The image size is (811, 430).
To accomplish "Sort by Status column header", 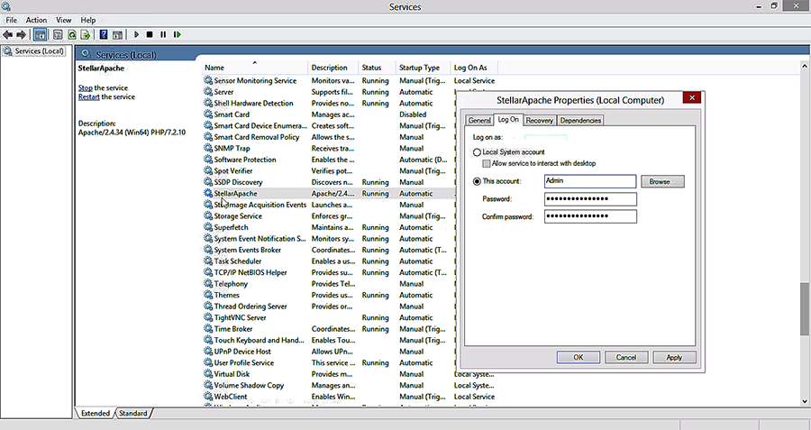I will pyautogui.click(x=377, y=68).
